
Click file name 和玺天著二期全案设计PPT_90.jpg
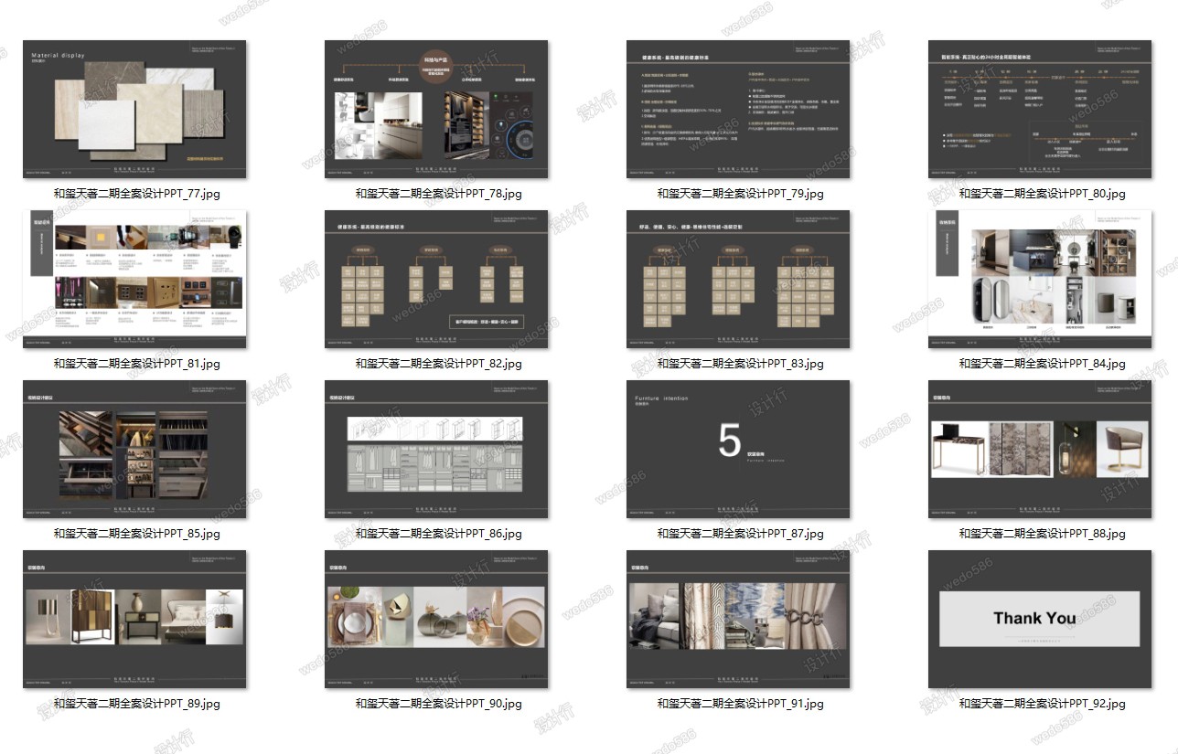[438, 704]
